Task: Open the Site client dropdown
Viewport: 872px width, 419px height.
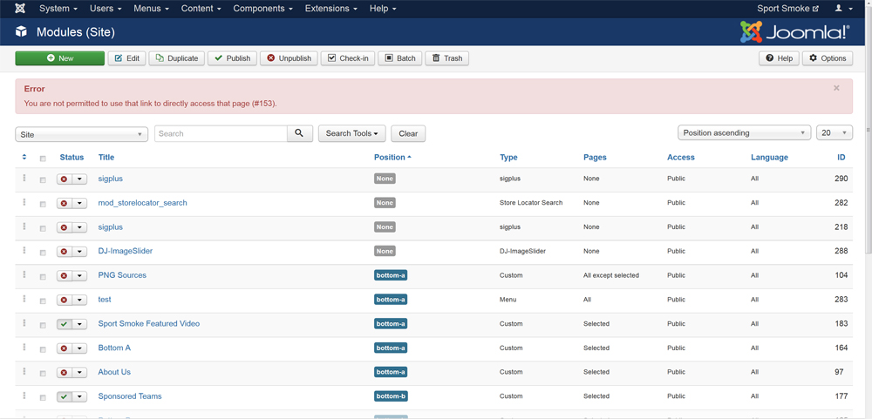Action: tap(81, 134)
